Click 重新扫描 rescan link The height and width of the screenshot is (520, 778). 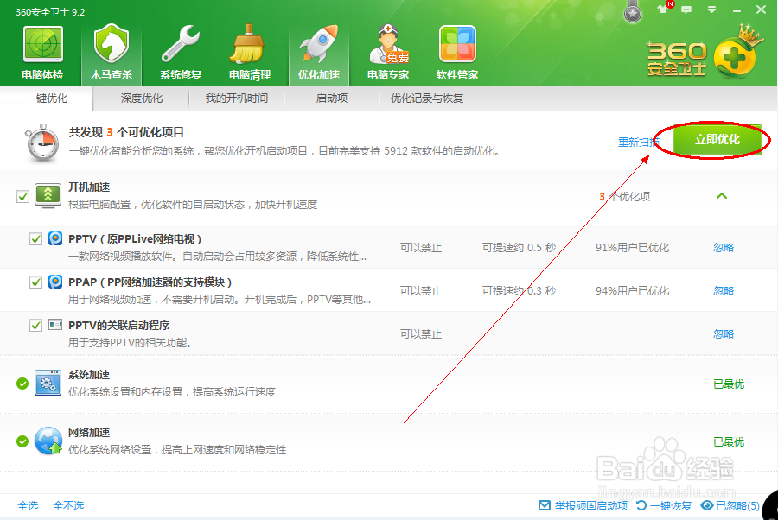pyautogui.click(x=639, y=143)
